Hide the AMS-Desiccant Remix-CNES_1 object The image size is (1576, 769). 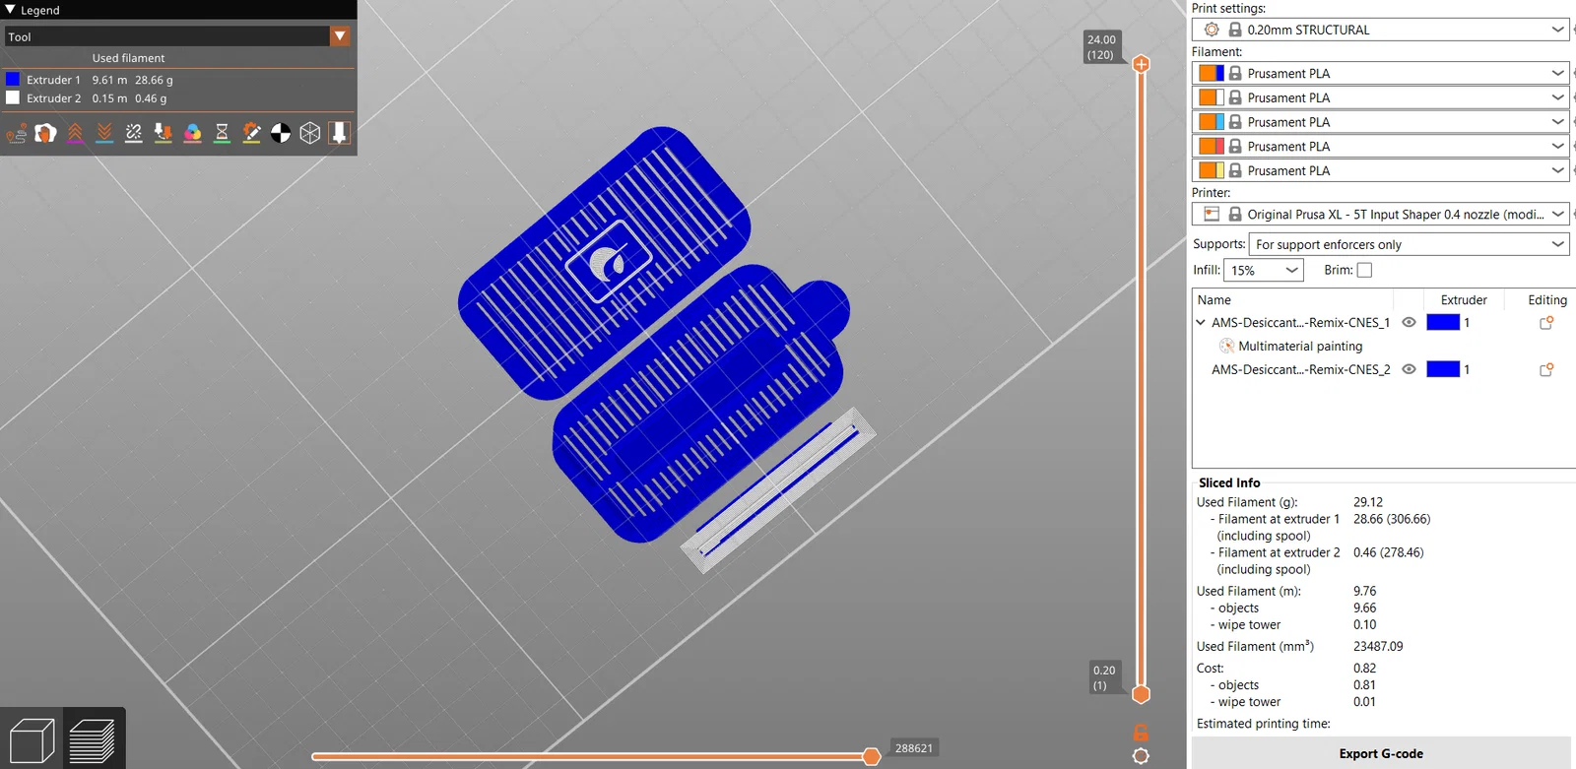(x=1409, y=323)
